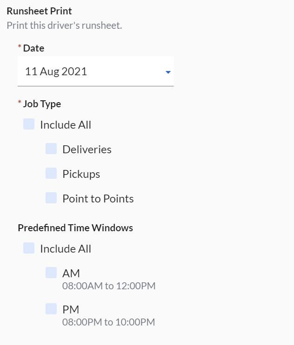The height and width of the screenshot is (345, 294).
Task: Click the Pickups label text
Action: (x=81, y=174)
